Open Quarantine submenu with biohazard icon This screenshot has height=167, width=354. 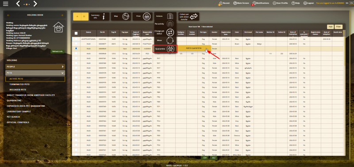click(x=165, y=49)
